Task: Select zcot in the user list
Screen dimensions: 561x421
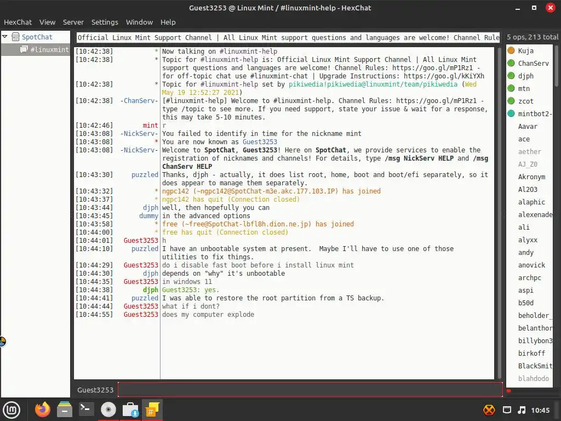Action: pyautogui.click(x=525, y=101)
